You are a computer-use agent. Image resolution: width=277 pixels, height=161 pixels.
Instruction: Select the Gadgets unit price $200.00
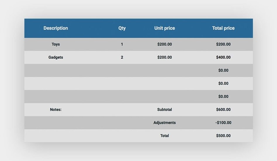pos(165,57)
